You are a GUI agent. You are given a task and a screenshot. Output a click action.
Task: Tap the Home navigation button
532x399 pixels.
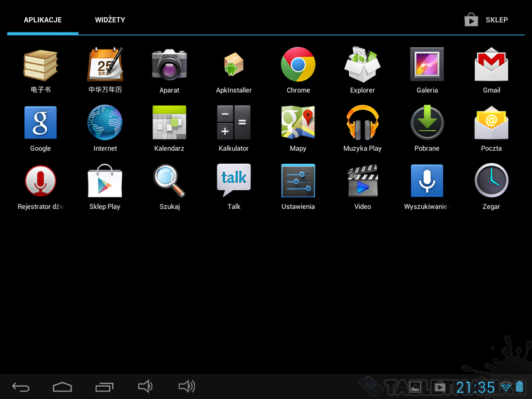pos(62,387)
